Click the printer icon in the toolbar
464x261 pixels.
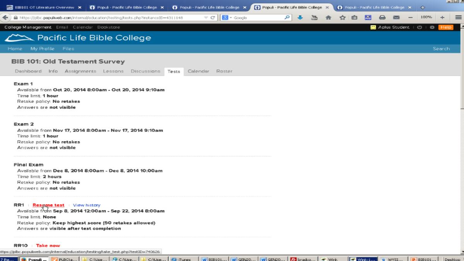tap(382, 17)
